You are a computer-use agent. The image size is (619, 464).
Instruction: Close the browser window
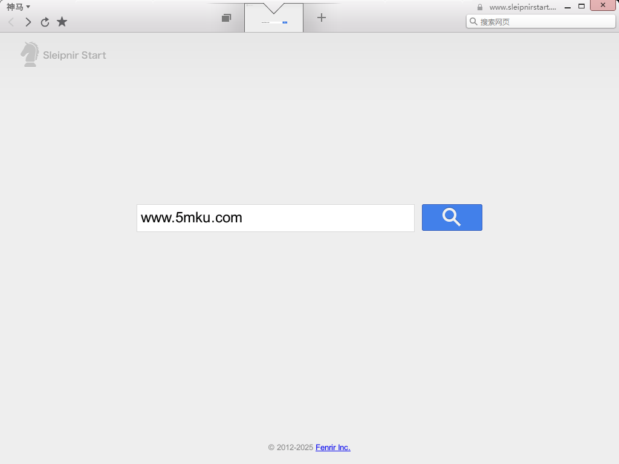click(x=603, y=5)
